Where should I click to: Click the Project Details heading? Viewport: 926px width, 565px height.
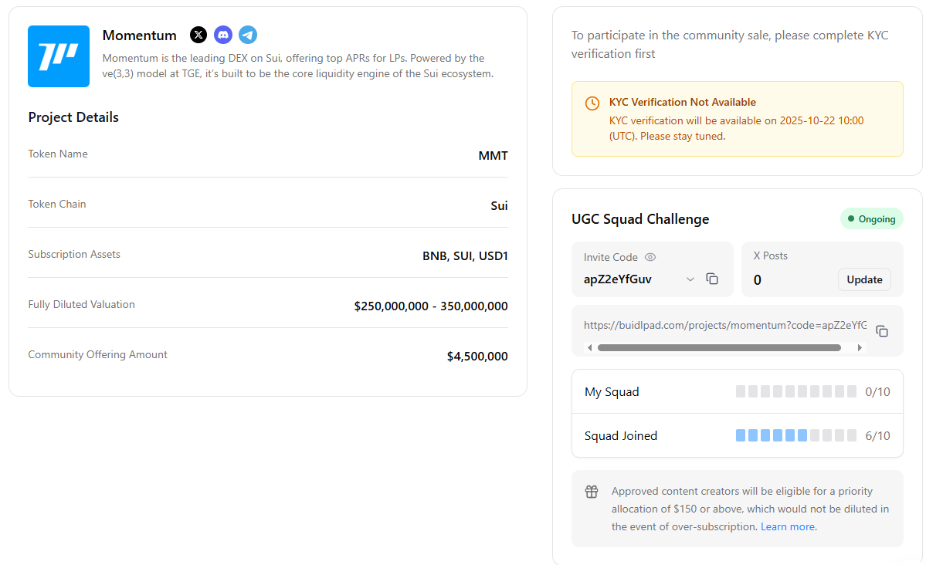coord(73,117)
